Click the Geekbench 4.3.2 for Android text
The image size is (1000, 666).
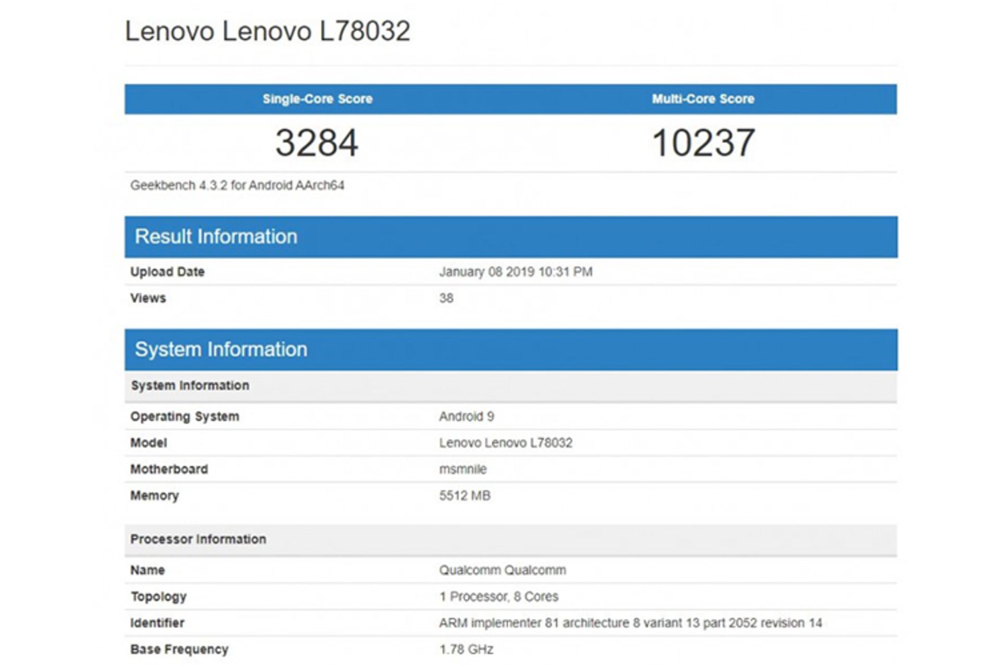pos(237,186)
